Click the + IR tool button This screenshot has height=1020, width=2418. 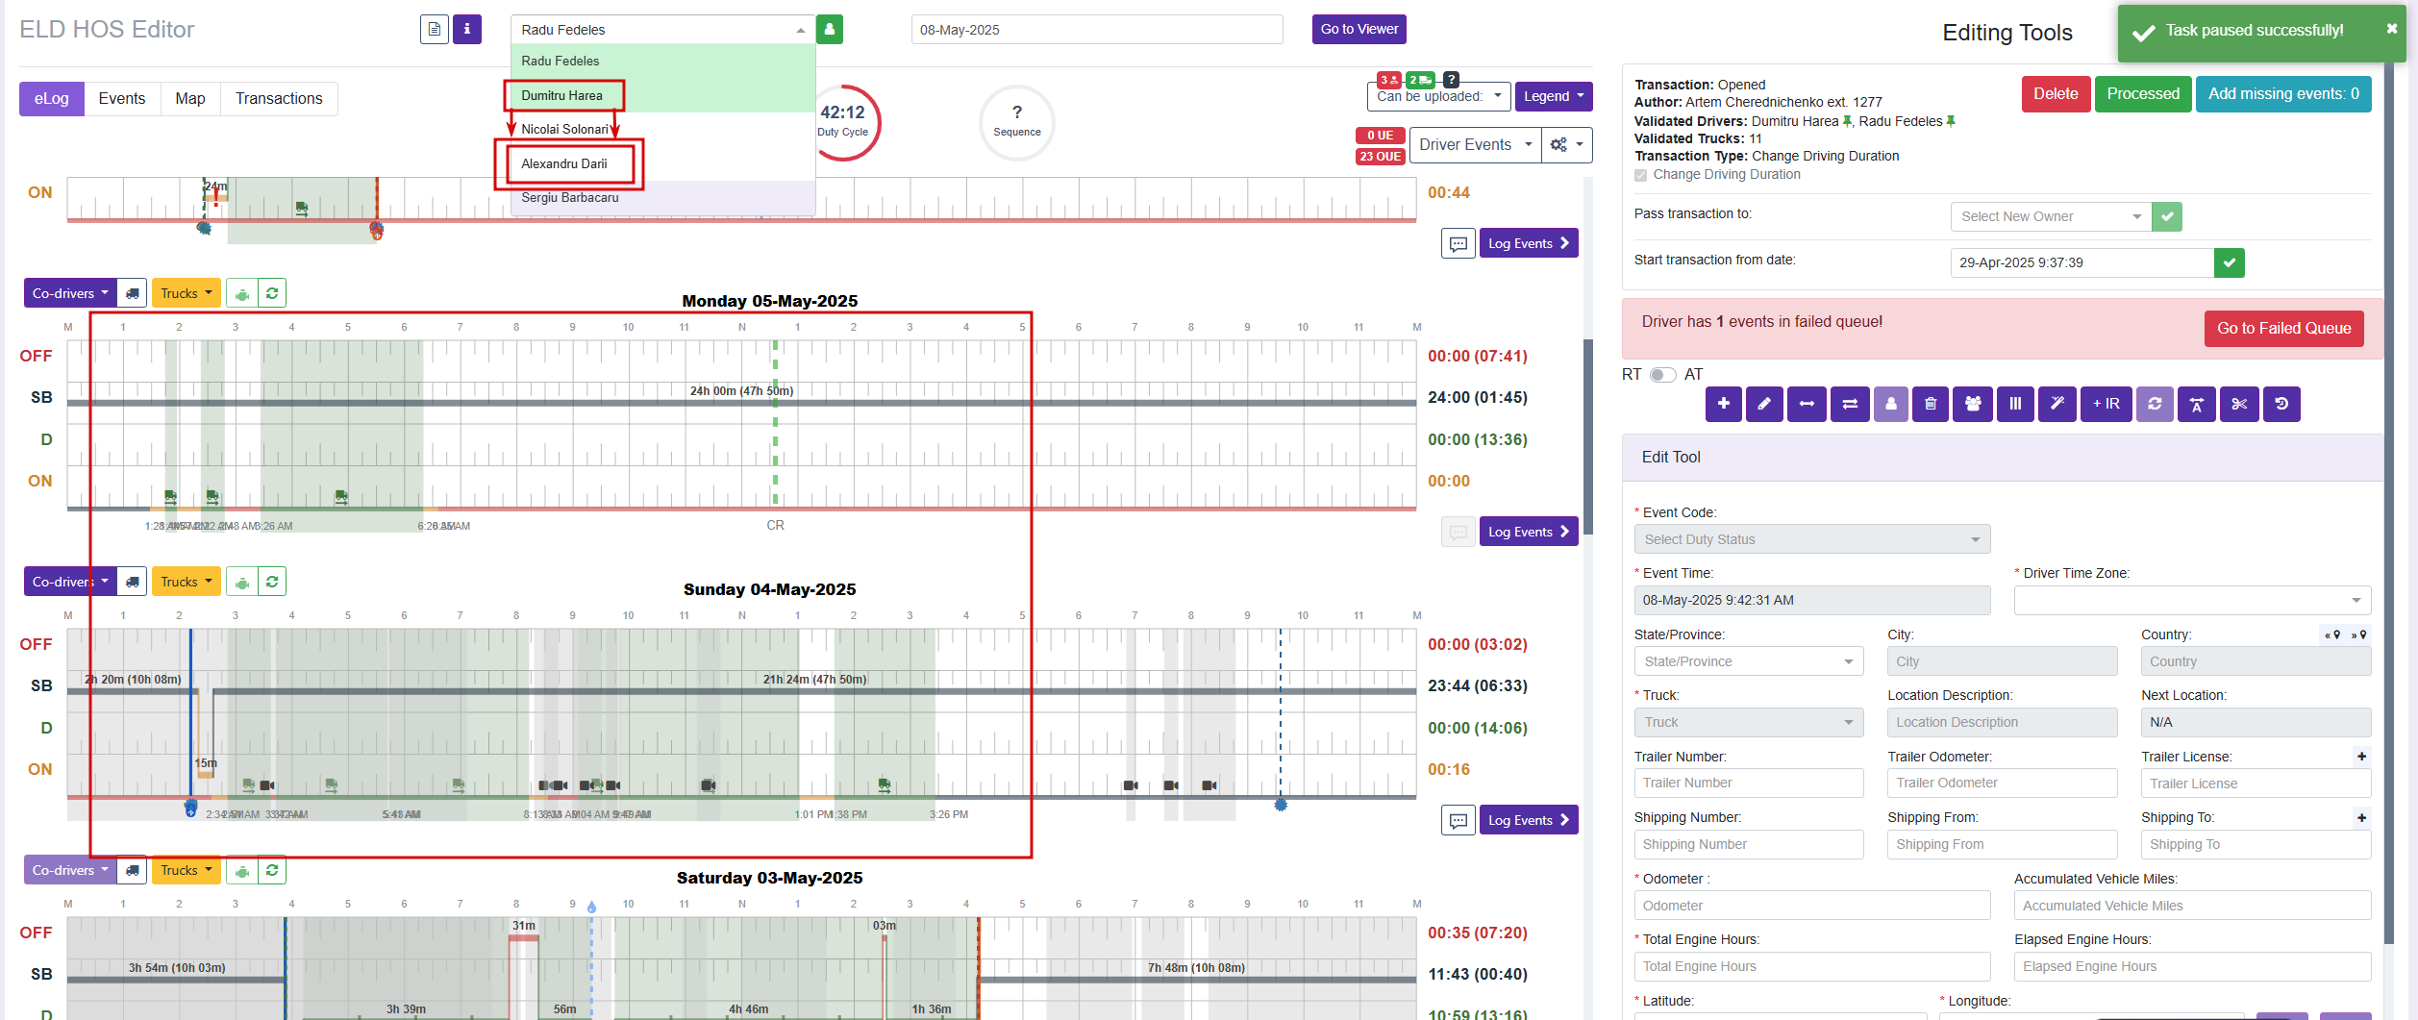2106,404
